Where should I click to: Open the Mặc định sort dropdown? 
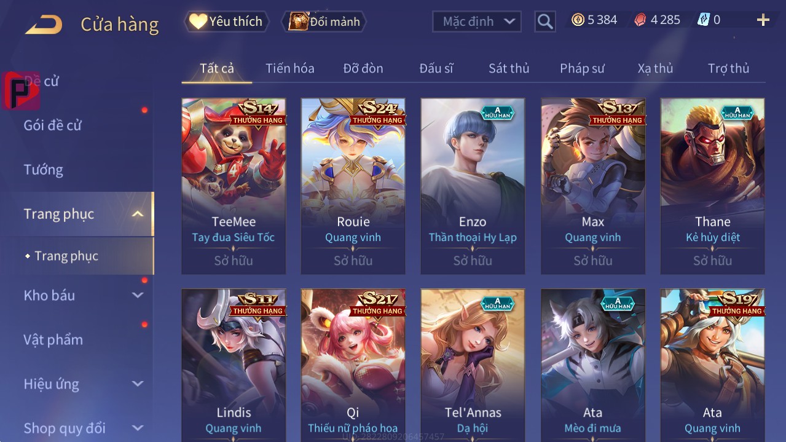pyautogui.click(x=477, y=22)
